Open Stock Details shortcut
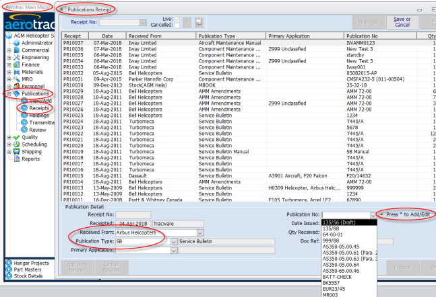Screen dimensions: 436x297 (9, 276)
